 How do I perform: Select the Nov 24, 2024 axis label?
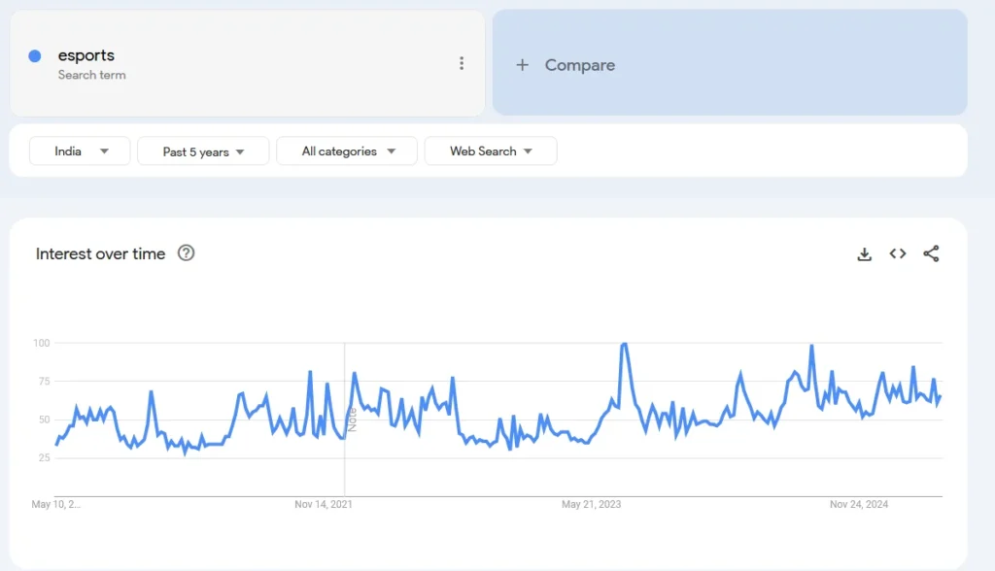tap(859, 505)
